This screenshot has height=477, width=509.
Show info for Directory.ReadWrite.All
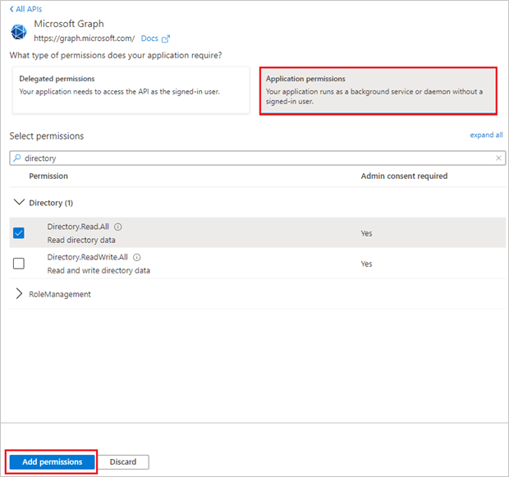(137, 257)
